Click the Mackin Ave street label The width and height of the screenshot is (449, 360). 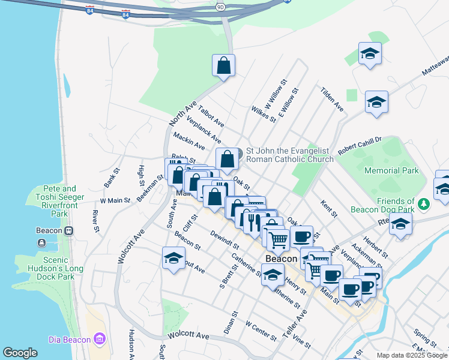click(x=189, y=141)
